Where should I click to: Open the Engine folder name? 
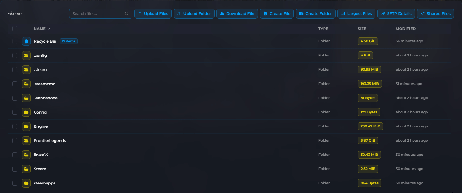[41, 126]
